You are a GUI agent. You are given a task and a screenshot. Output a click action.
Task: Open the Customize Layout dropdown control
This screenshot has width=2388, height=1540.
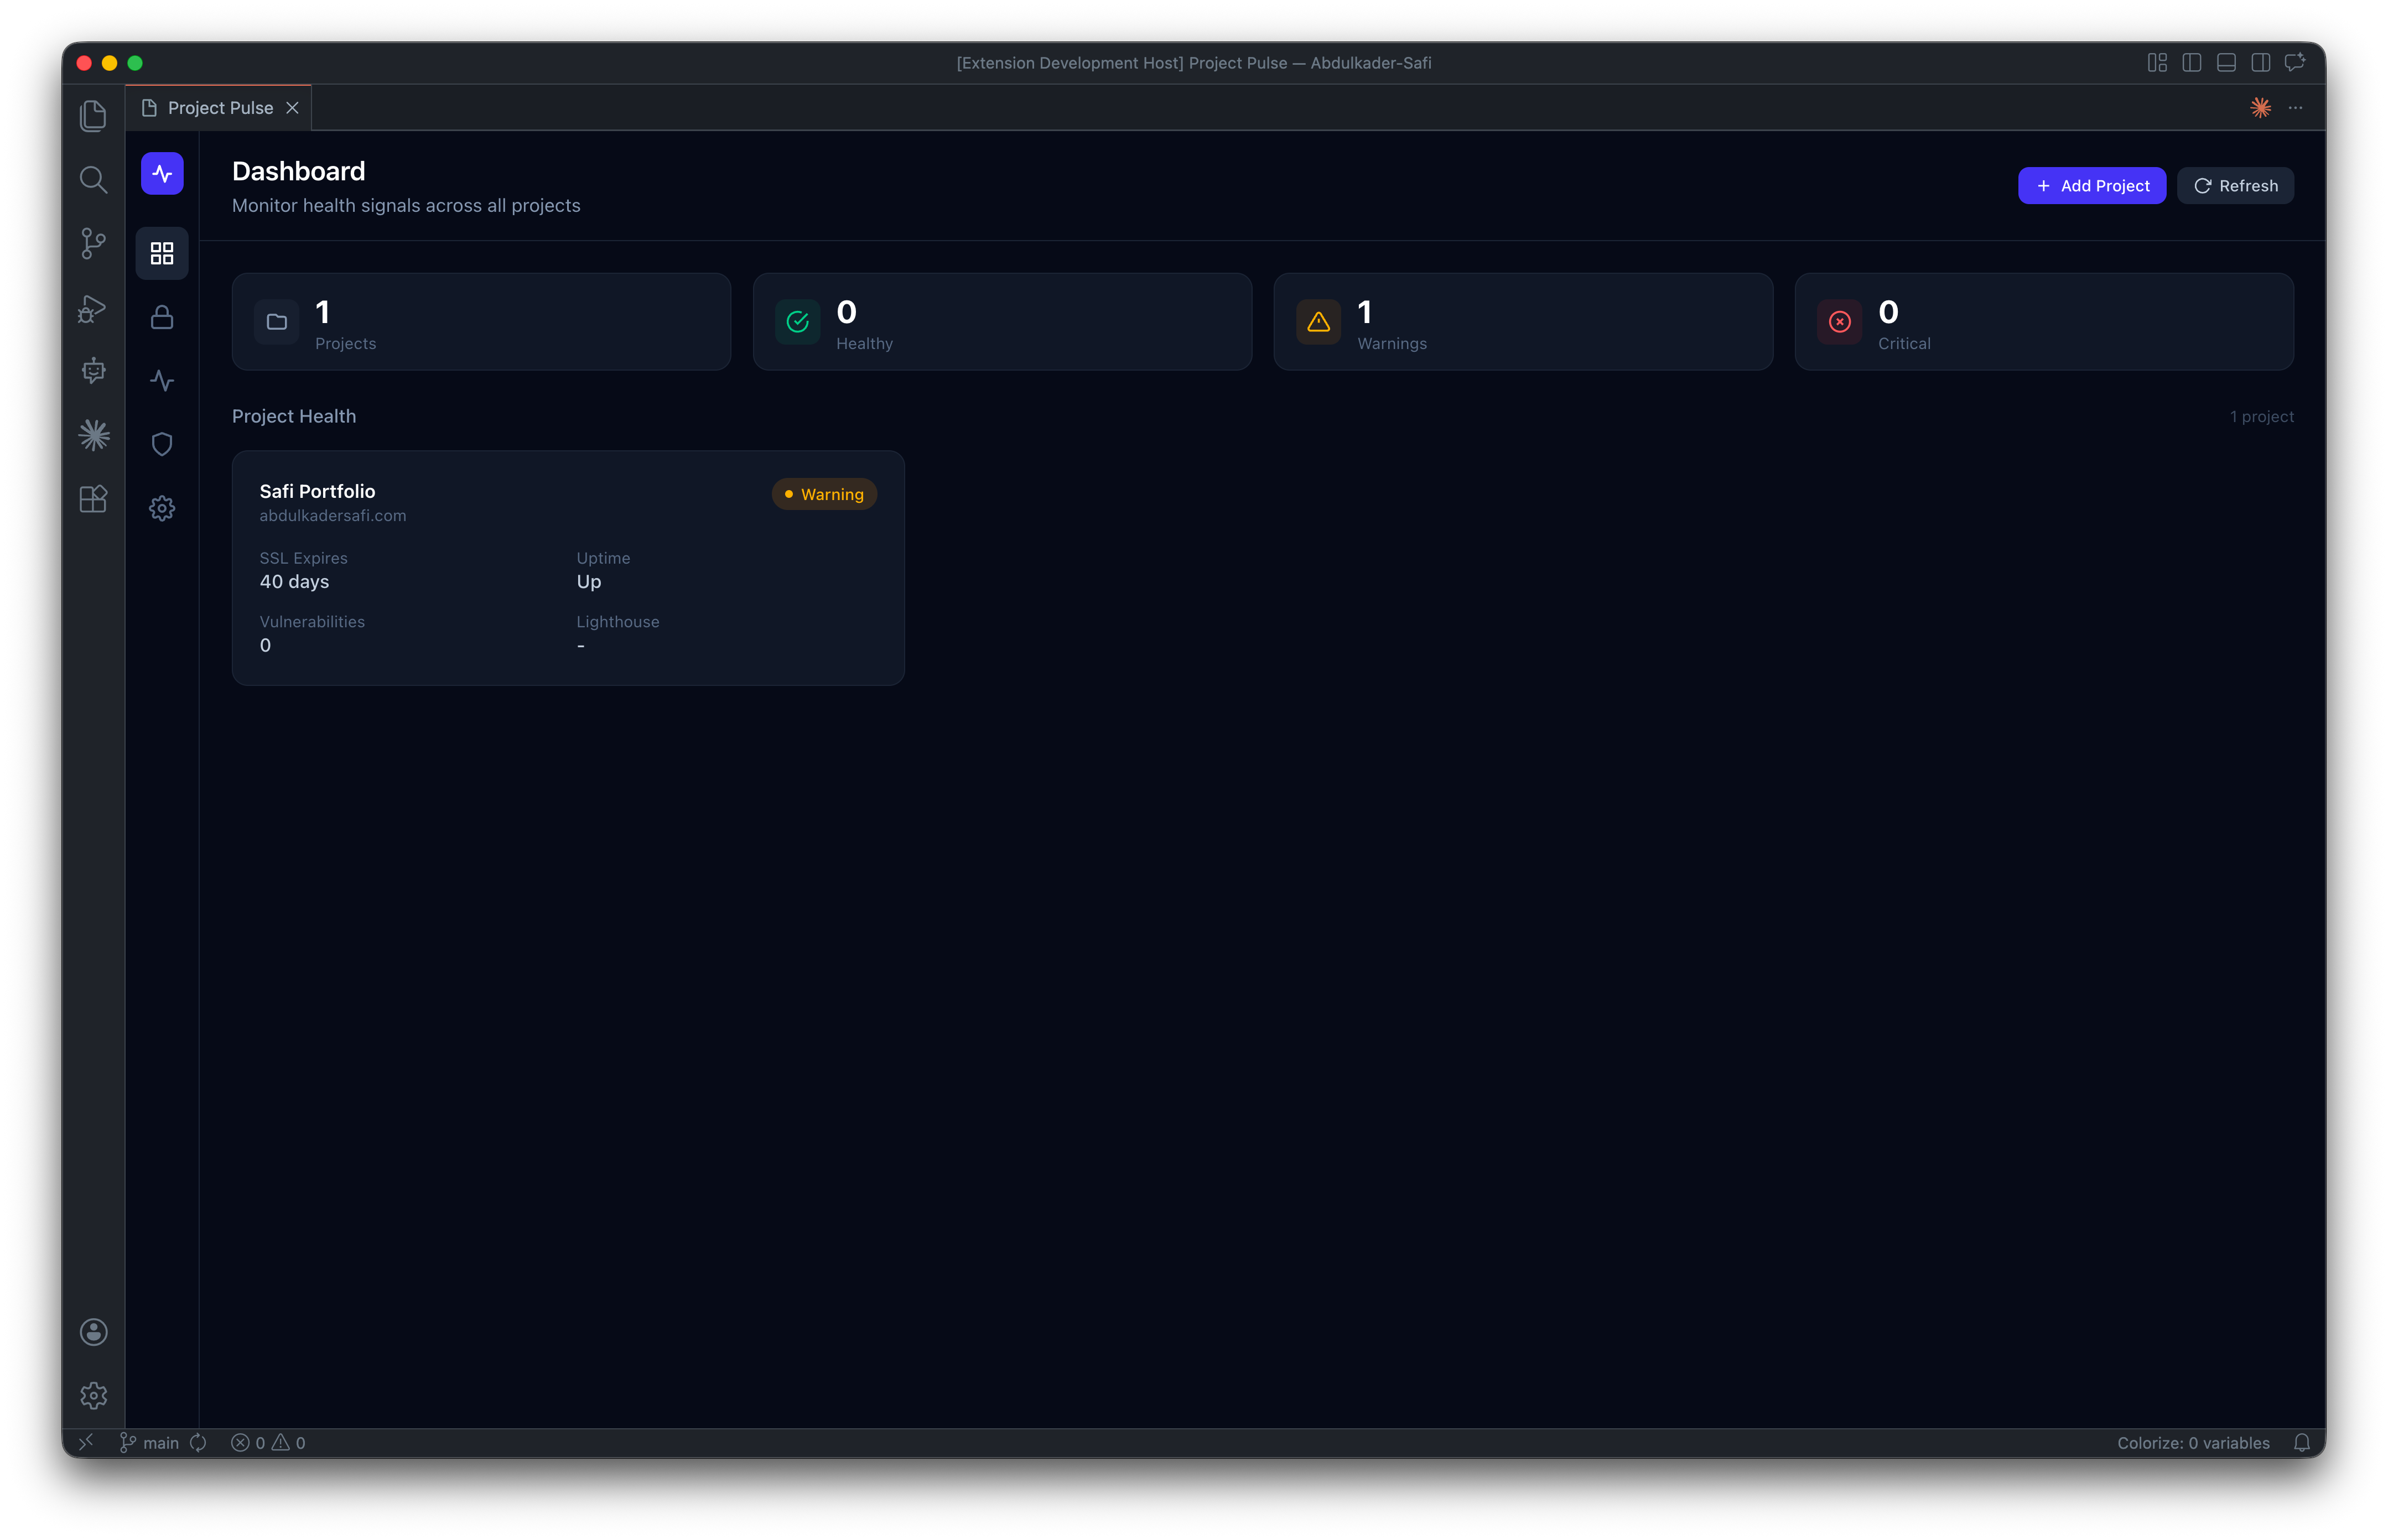pos(2156,62)
